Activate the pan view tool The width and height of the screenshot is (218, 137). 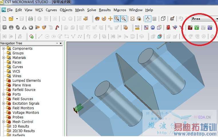110,19
